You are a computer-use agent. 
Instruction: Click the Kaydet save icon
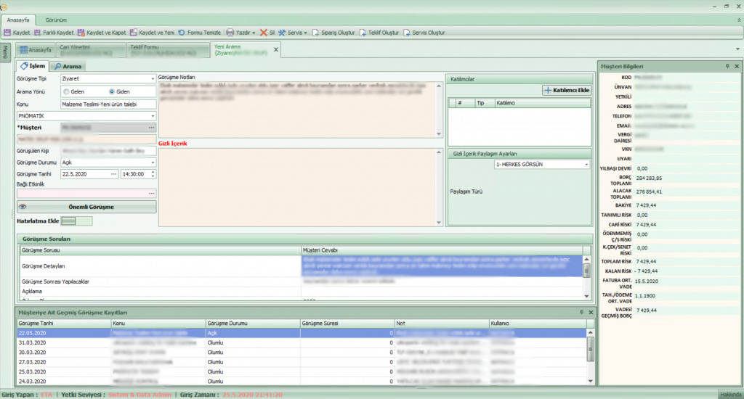coord(7,33)
